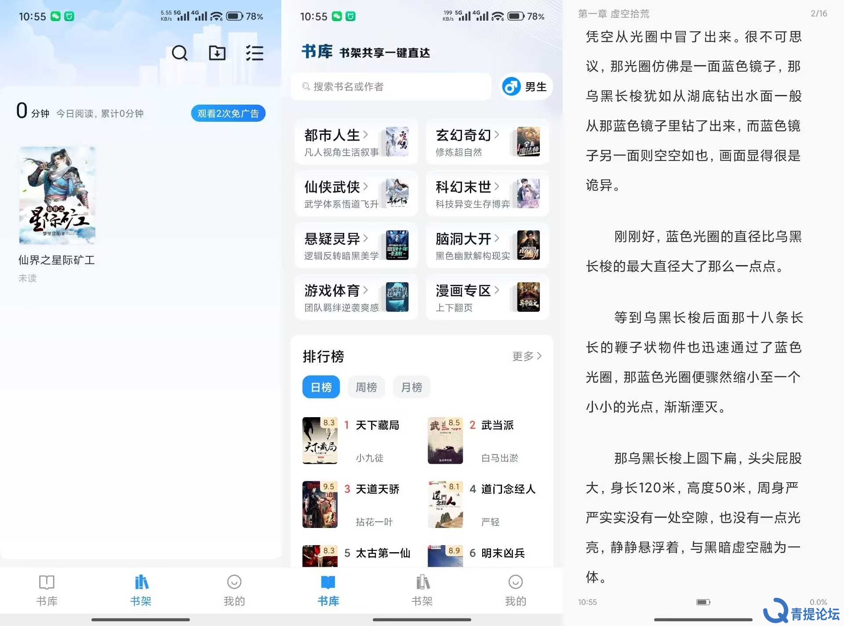Open 科幻末世 category cover thumbnail
The width and height of the screenshot is (844, 626).
point(528,193)
